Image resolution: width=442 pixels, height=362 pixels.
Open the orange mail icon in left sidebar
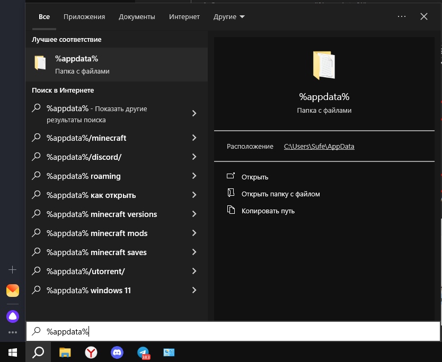coord(13,291)
